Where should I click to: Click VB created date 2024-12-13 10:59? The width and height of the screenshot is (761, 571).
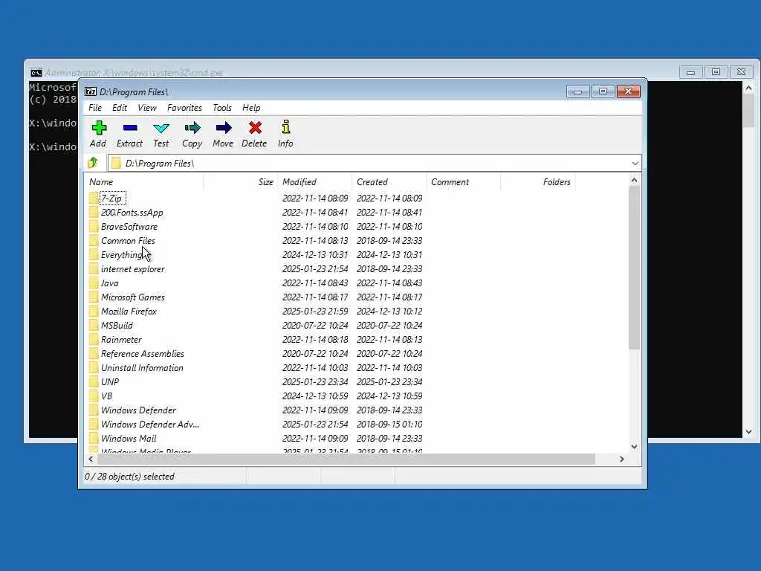[389, 396]
